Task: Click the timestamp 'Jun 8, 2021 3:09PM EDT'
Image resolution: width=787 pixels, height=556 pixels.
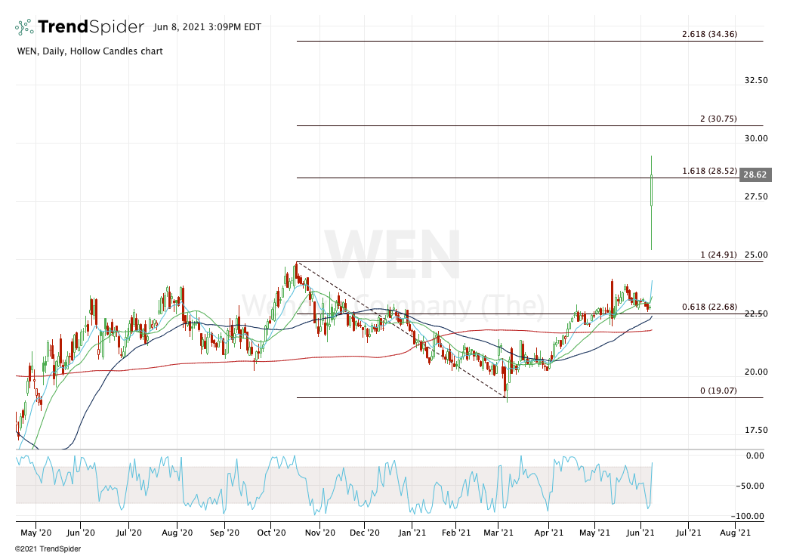Action: click(207, 27)
